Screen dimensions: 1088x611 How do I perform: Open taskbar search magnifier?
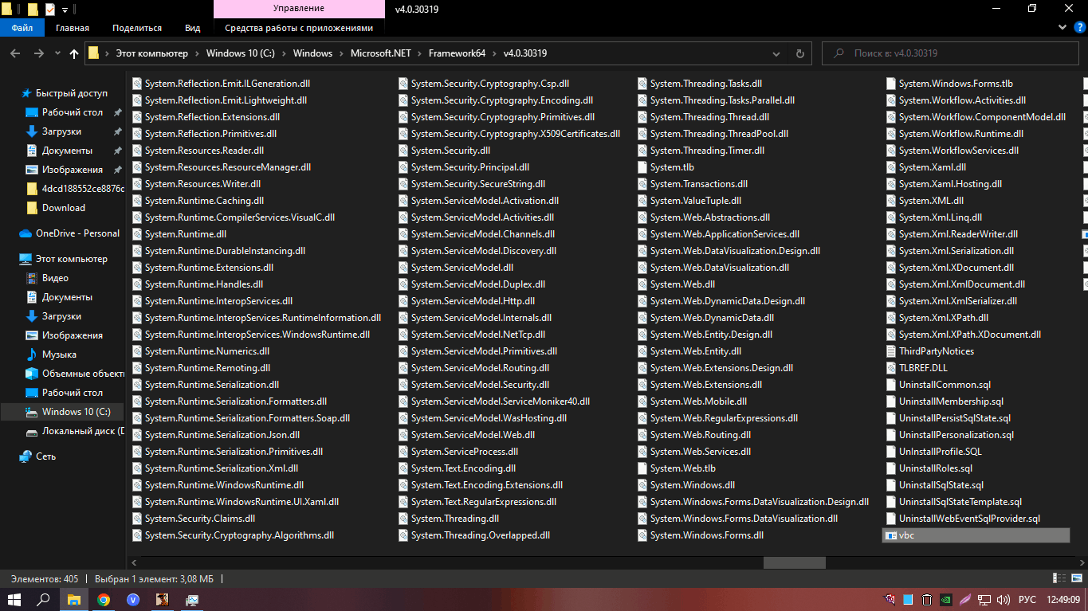pos(44,599)
